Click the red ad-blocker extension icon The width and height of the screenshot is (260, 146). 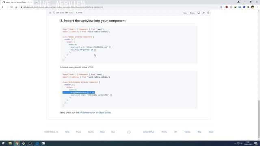(x=227, y=7)
